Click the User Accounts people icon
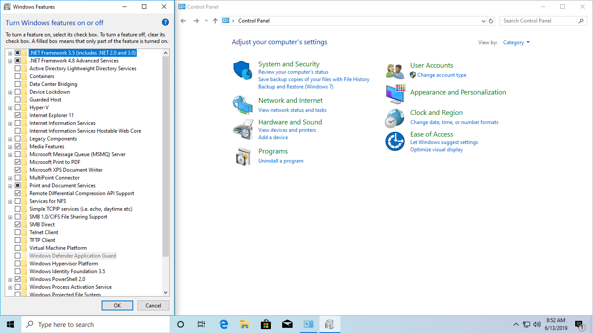 coord(395,71)
